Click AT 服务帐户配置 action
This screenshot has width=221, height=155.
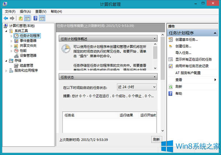click(188, 73)
